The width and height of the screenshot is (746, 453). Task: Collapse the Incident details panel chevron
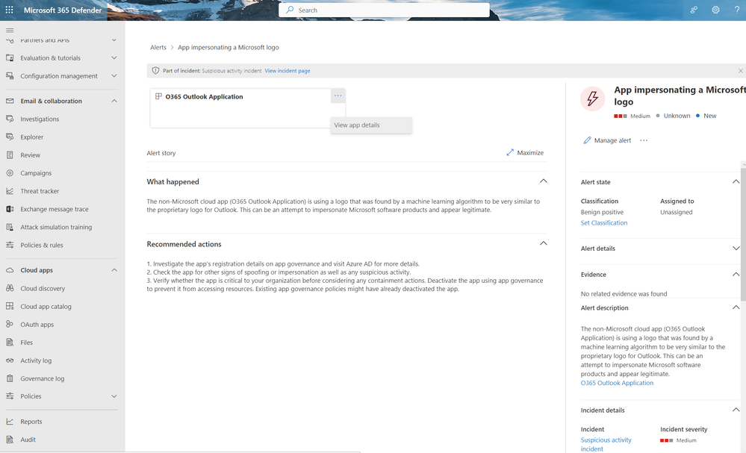[736, 410]
